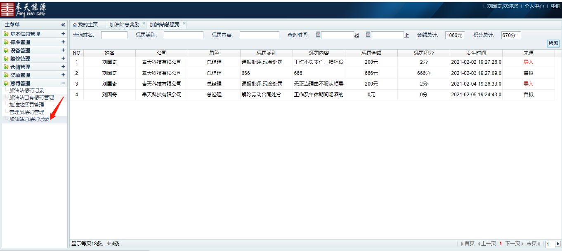Click the folder icon beside 设备管理
Viewport: 562px width, 251px height.
click(x=6, y=51)
